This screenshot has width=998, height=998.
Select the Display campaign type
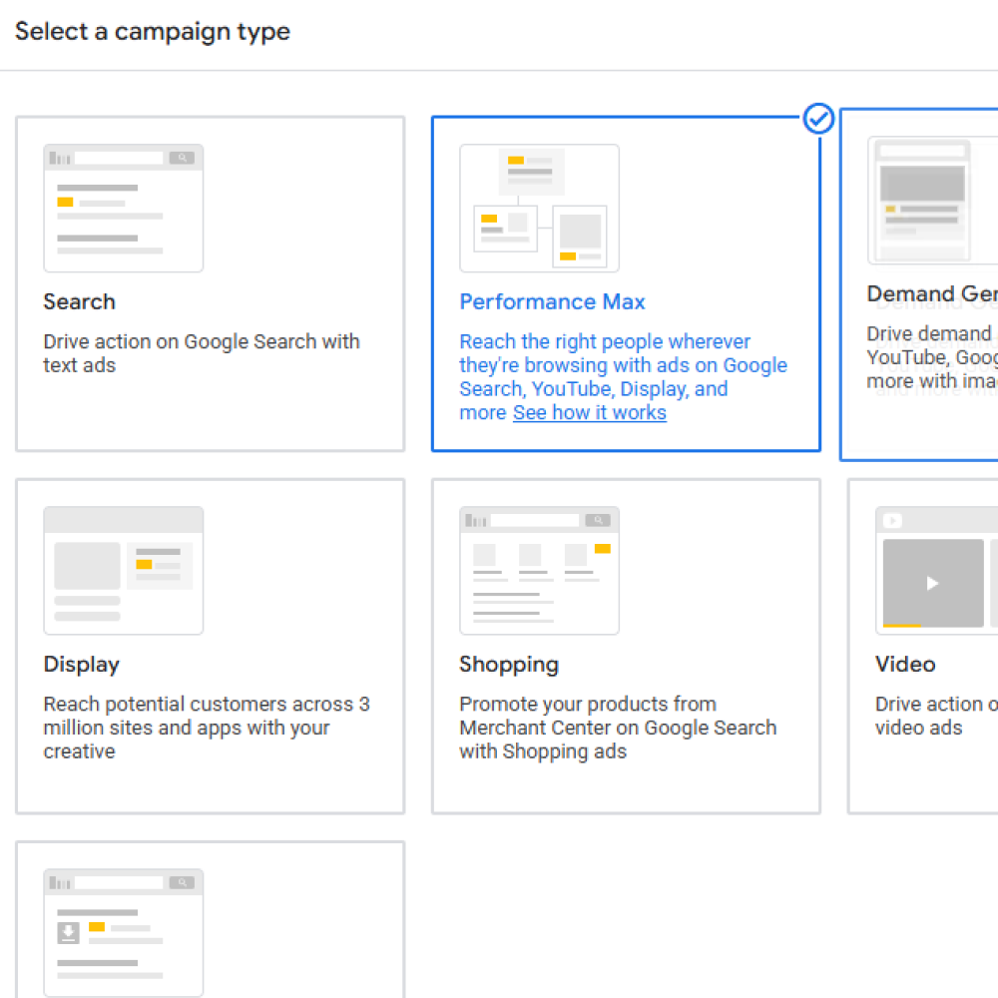[x=210, y=647]
